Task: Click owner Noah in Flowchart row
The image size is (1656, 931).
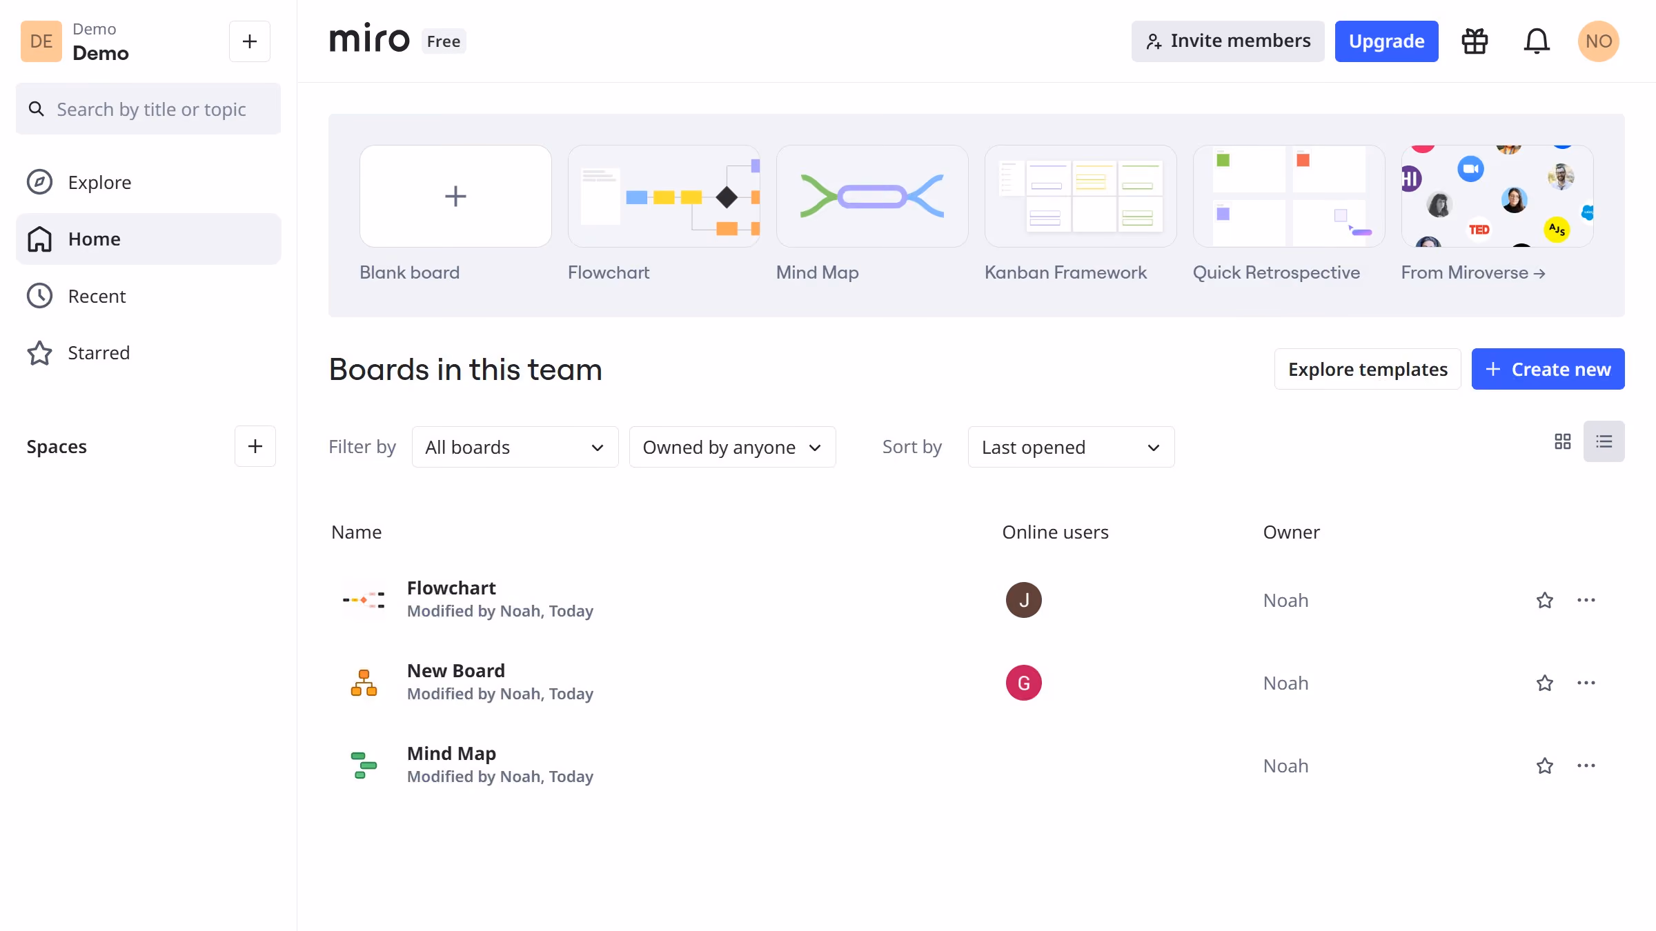Action: (1285, 600)
